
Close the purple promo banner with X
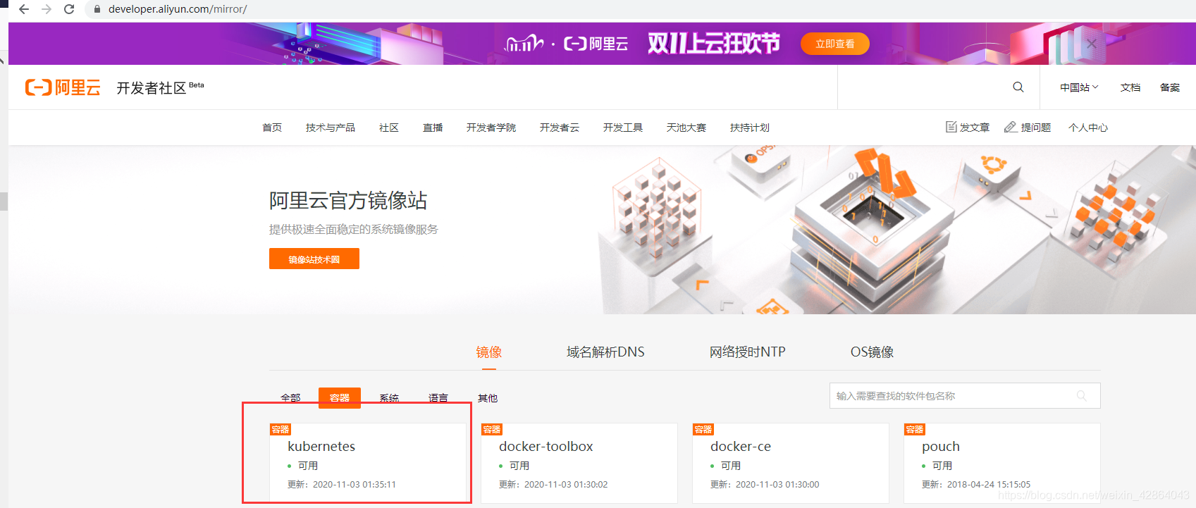[1091, 44]
